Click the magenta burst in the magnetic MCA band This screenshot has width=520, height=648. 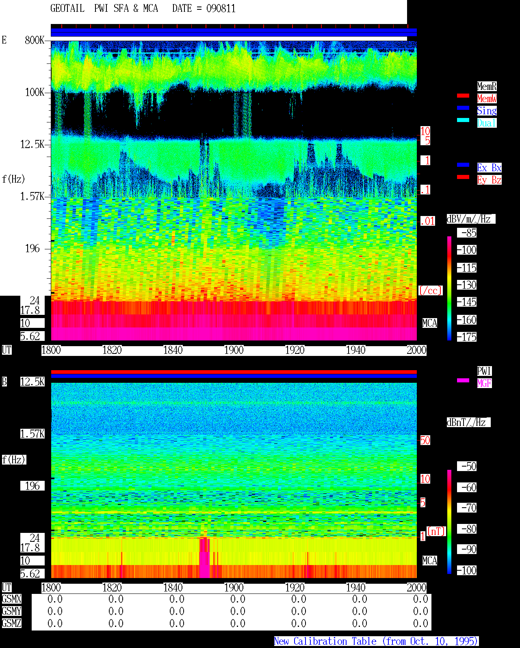point(204,558)
